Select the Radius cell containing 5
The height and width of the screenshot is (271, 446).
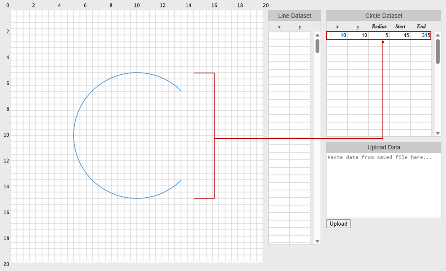pos(379,35)
